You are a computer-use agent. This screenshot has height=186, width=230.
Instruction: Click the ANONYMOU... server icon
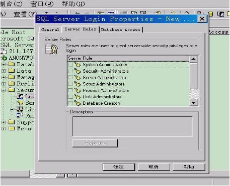click(4, 58)
